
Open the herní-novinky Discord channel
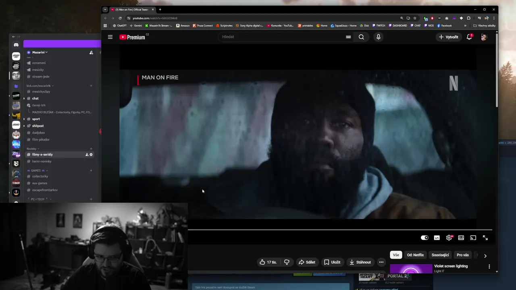(x=42, y=162)
